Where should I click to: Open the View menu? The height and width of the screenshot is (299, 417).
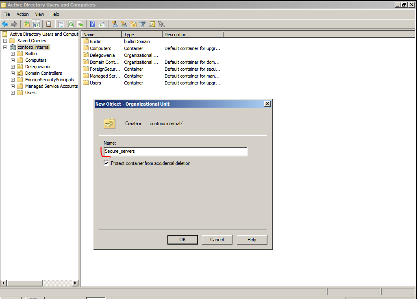[x=39, y=14]
